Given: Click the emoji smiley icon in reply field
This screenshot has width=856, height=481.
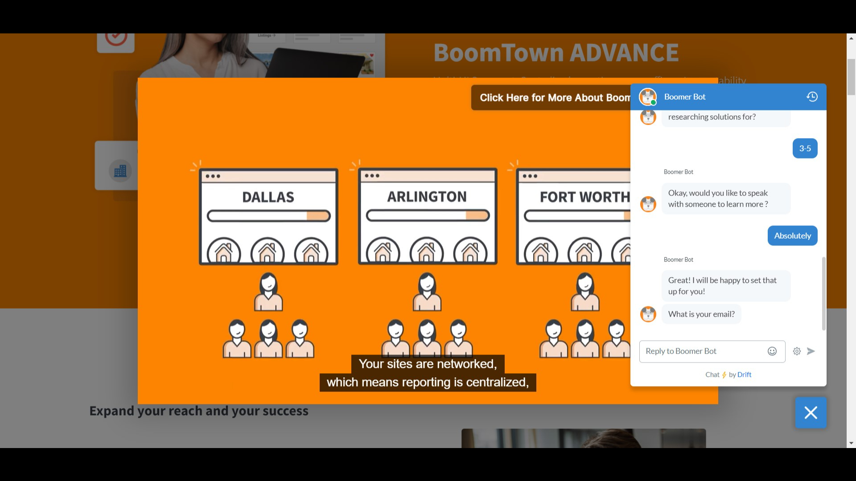Looking at the screenshot, I should [772, 351].
